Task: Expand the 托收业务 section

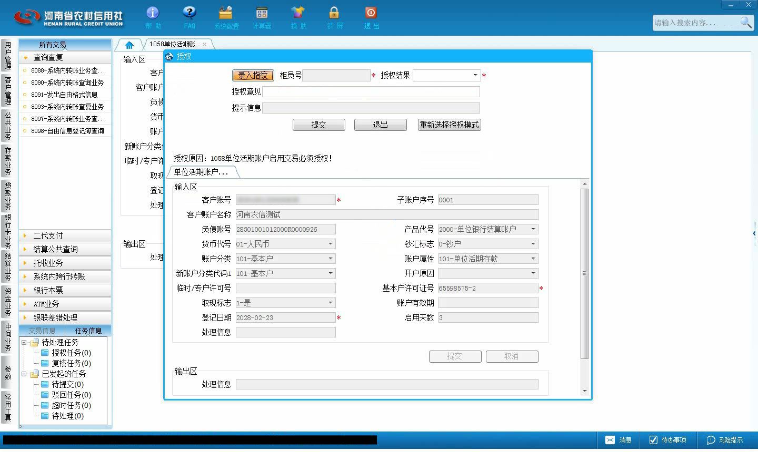Action: pos(65,263)
